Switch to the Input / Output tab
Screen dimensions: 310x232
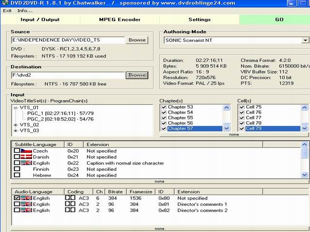tap(40, 19)
